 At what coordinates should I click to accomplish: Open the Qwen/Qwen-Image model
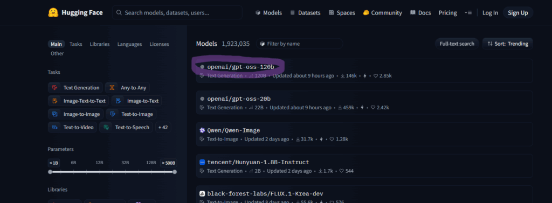click(233, 130)
